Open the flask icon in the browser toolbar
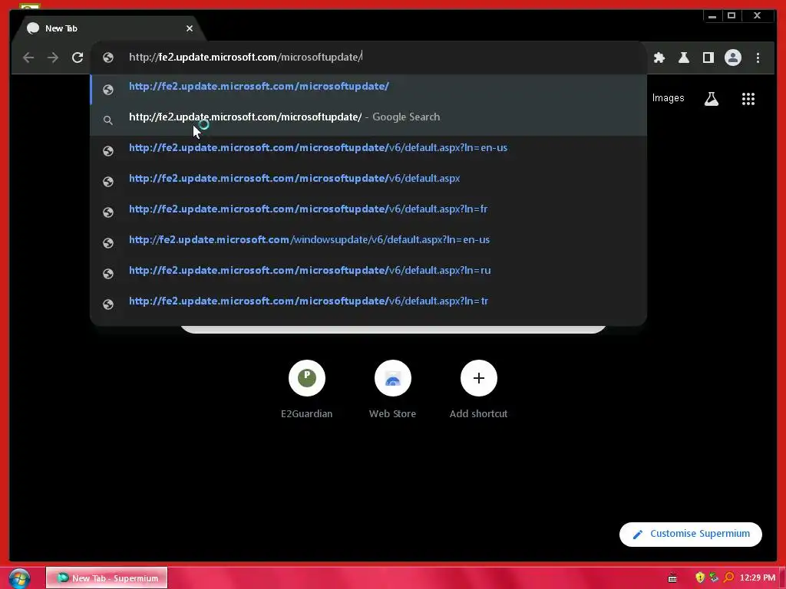The height and width of the screenshot is (589, 786). pos(684,58)
